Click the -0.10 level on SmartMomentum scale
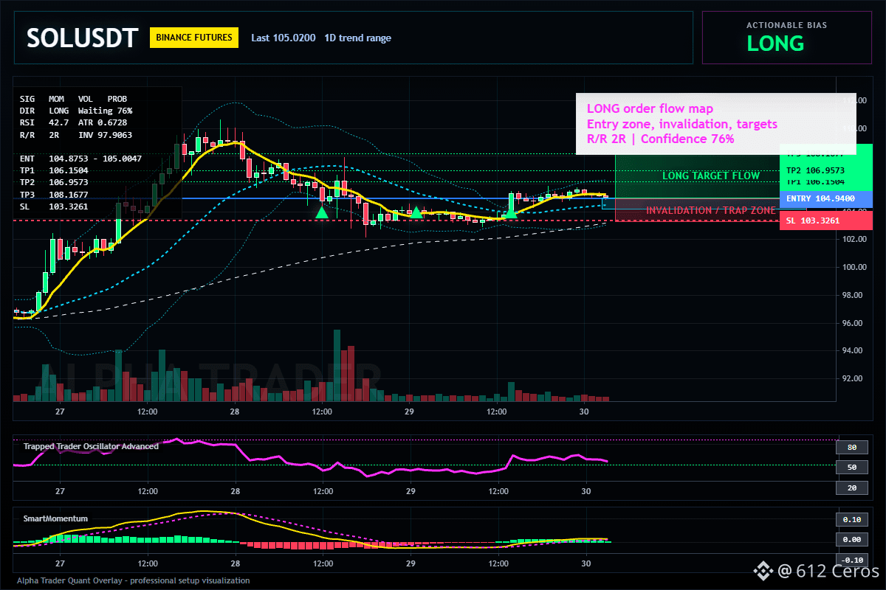Screen dimensions: 886x590 tap(851, 560)
